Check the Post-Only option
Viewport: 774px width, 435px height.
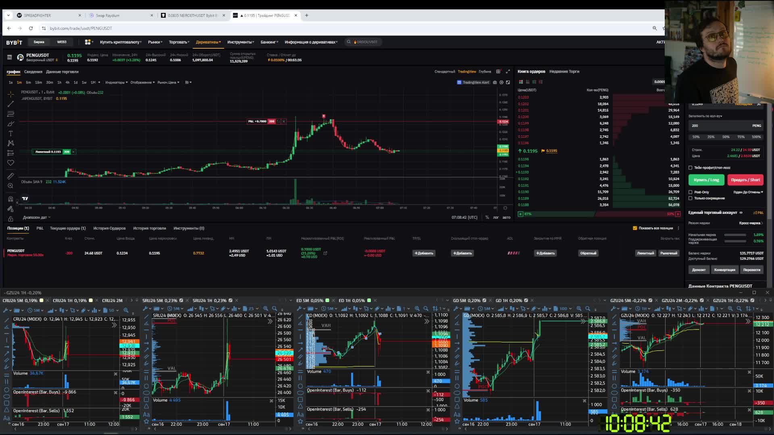coord(691,192)
